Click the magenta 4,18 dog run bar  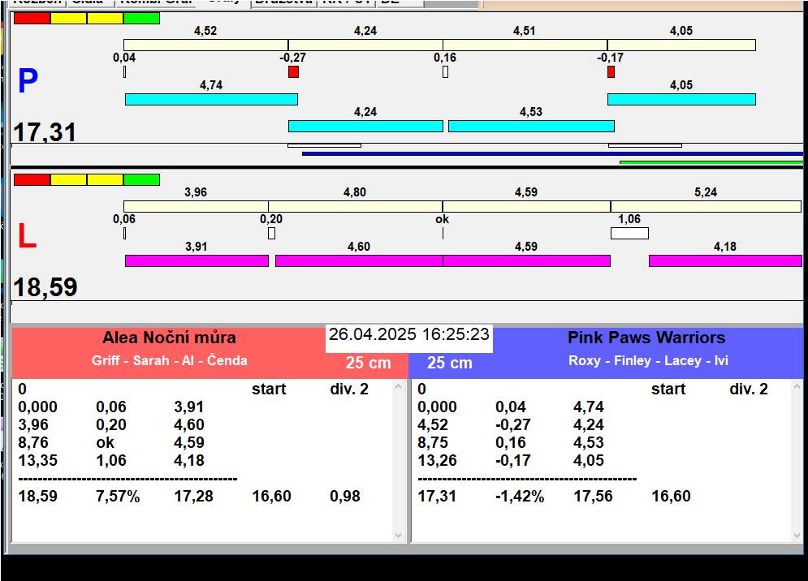(725, 260)
